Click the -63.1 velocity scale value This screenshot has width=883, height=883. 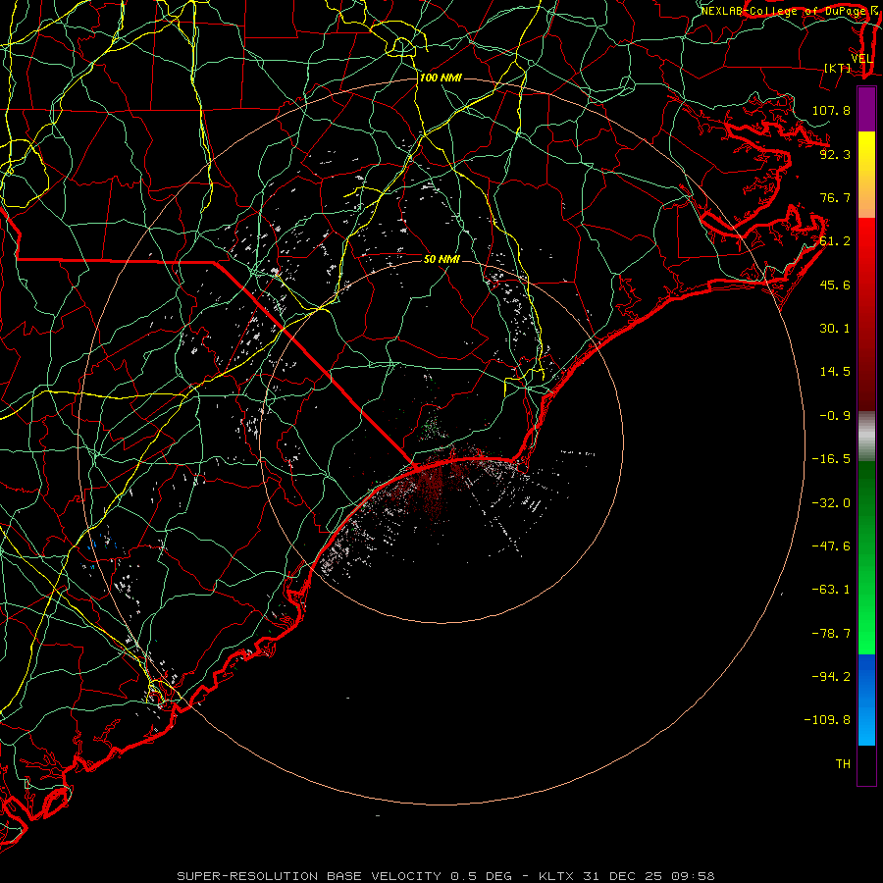831,590
